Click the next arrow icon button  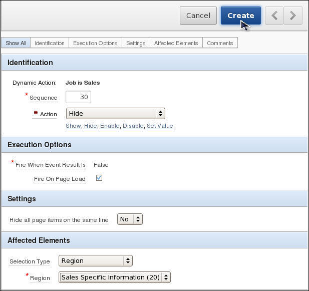[x=293, y=16]
